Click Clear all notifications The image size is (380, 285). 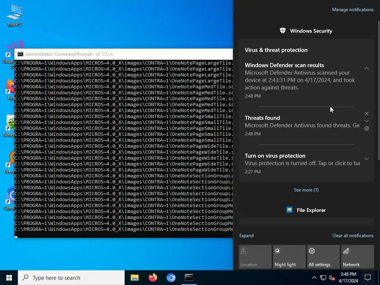coord(353,236)
